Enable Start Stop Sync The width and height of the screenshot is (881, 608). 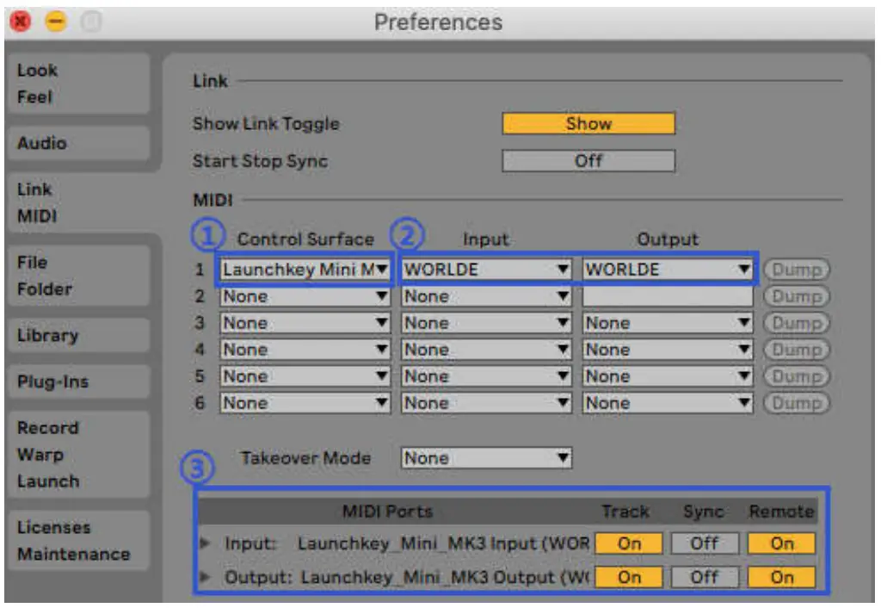[588, 158]
